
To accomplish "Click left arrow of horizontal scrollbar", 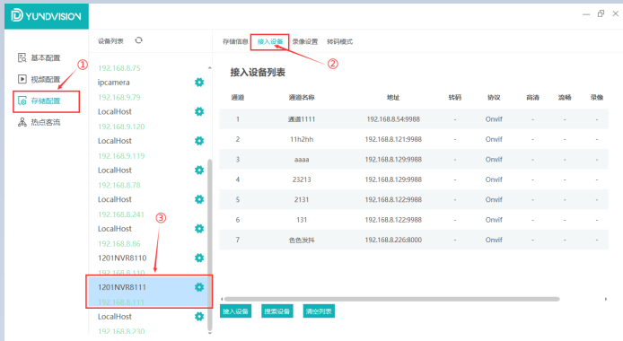I will (222, 299).
